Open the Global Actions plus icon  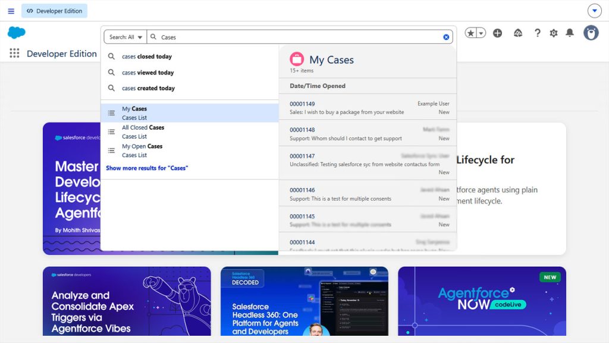point(498,33)
